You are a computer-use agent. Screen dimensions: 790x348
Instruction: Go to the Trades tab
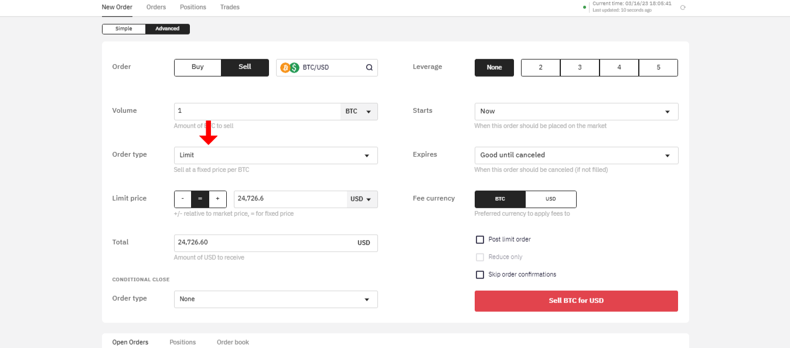(230, 8)
